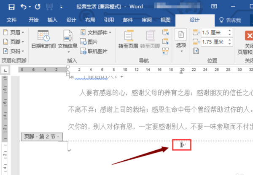Switch to the 视图 tab
Image resolution: width=253 pixels, height=175 pixels.
tap(165, 20)
